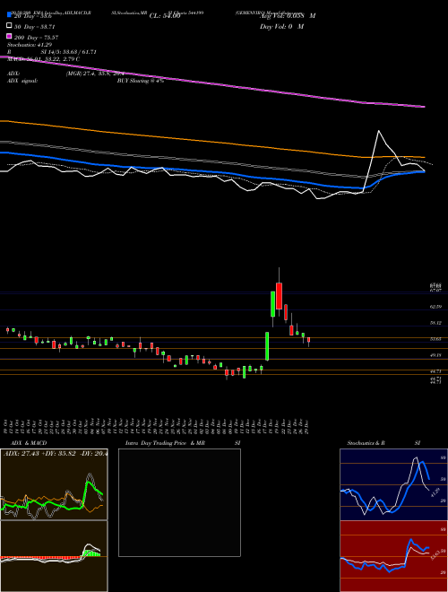
Task: Click the tallest red candlestick at the price peak
Action: (x=279, y=296)
